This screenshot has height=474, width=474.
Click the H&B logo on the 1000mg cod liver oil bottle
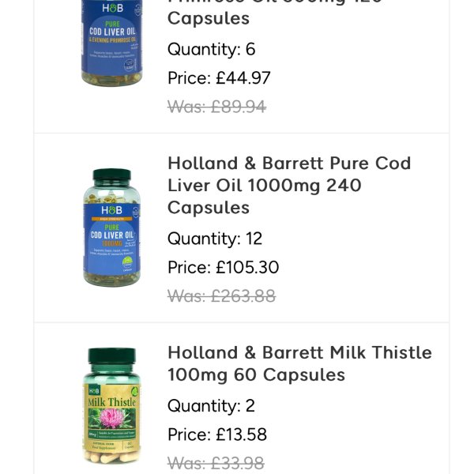click(111, 209)
